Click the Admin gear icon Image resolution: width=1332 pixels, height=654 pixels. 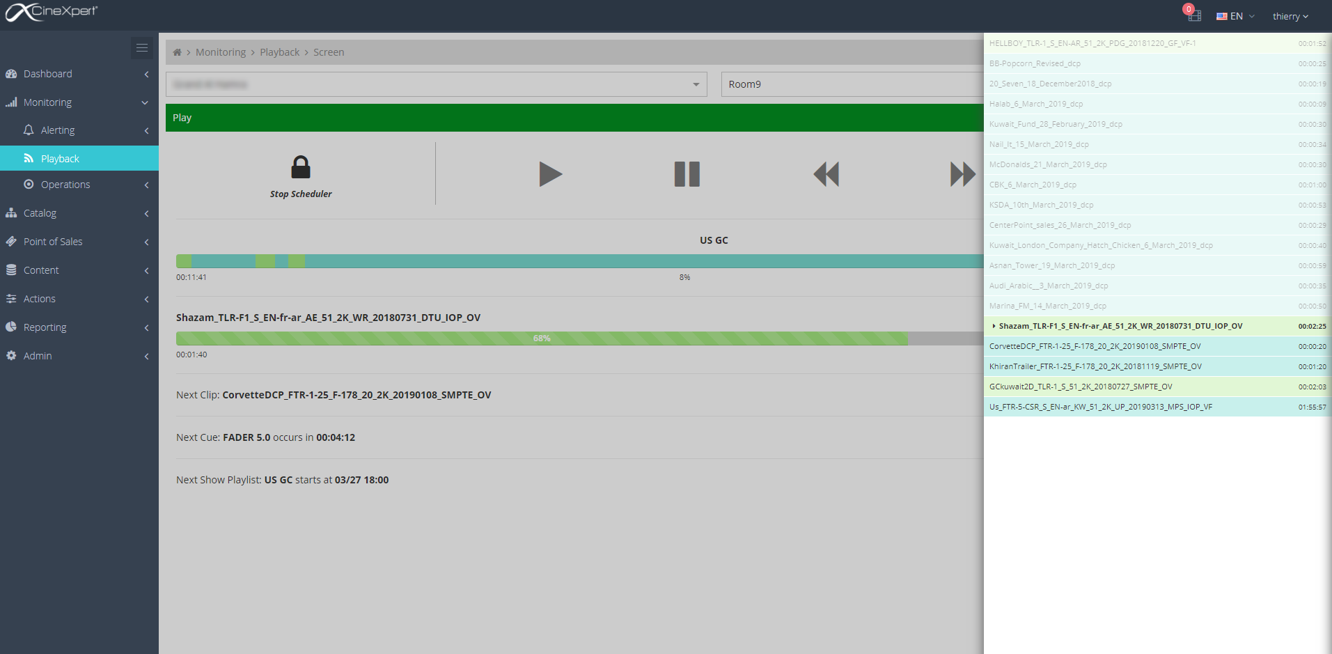click(x=11, y=356)
